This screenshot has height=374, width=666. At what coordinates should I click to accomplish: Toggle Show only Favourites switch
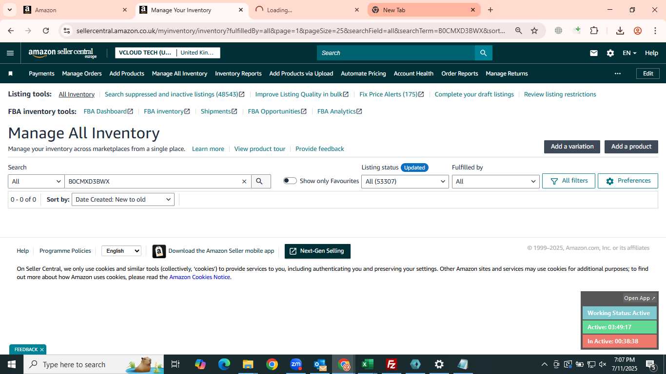290,181
